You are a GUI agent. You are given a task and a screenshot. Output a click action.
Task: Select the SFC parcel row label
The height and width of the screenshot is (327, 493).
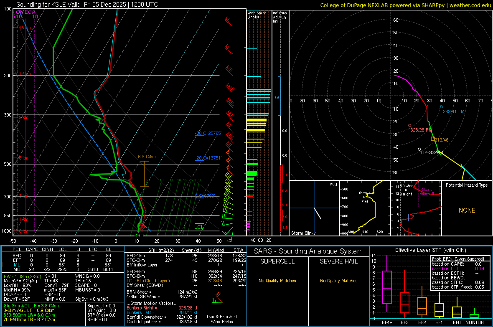pyautogui.click(x=17, y=256)
